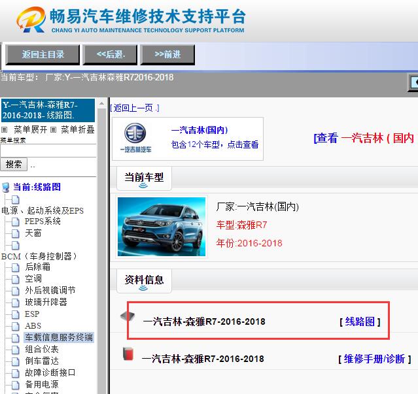Collapse the tree menu with 菜单折叠
Screen dimensions: 418x394
tap(78, 129)
